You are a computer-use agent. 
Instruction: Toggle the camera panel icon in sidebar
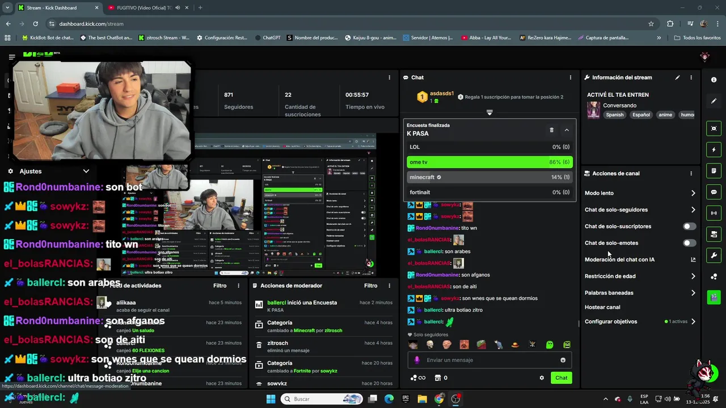tap(714, 234)
